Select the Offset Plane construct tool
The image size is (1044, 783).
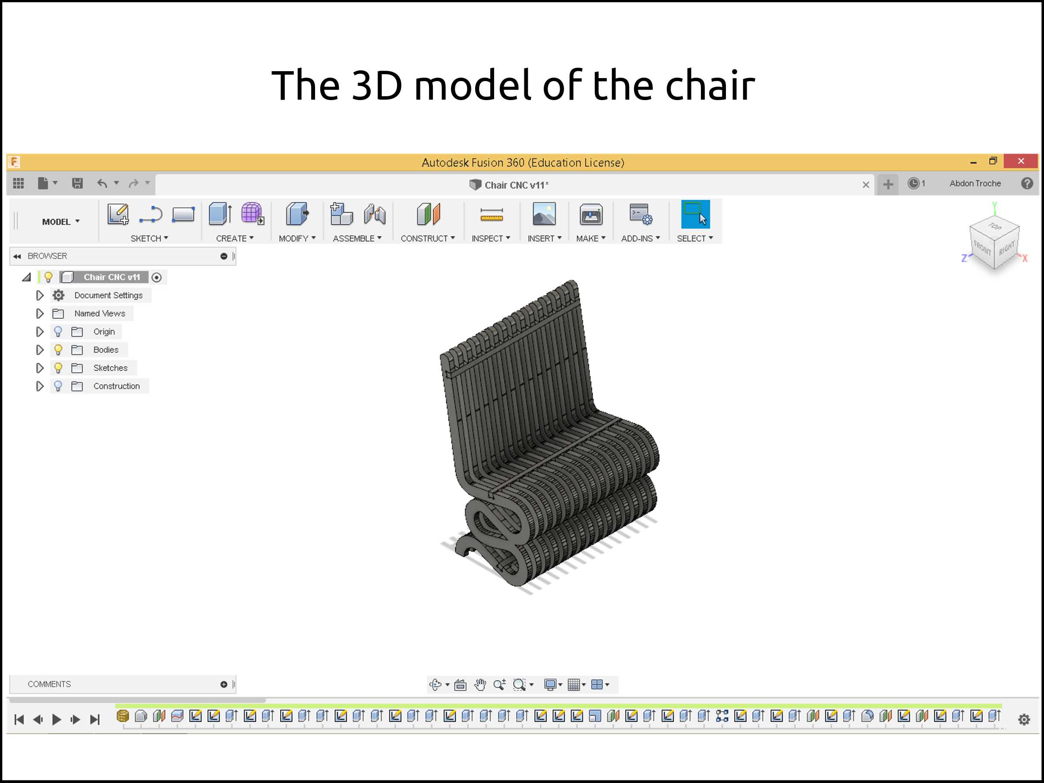pyautogui.click(x=428, y=214)
